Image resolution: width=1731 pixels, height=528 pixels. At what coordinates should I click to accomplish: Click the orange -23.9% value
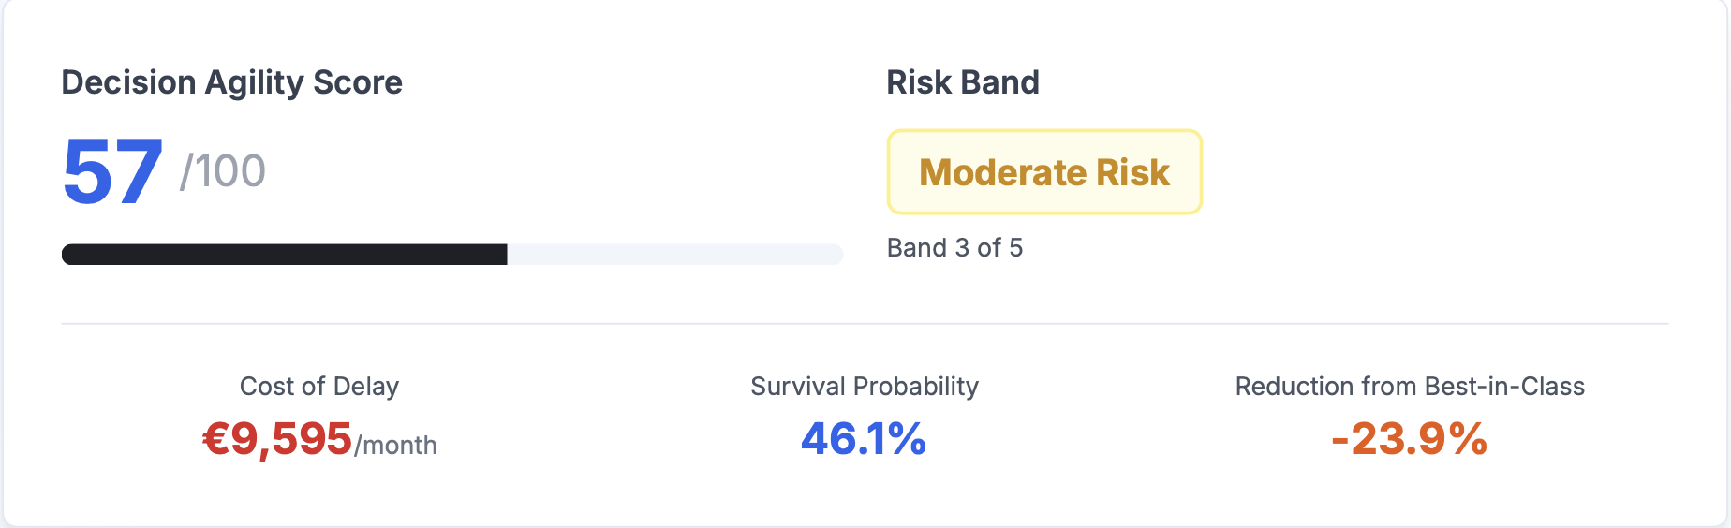[x=1409, y=439]
